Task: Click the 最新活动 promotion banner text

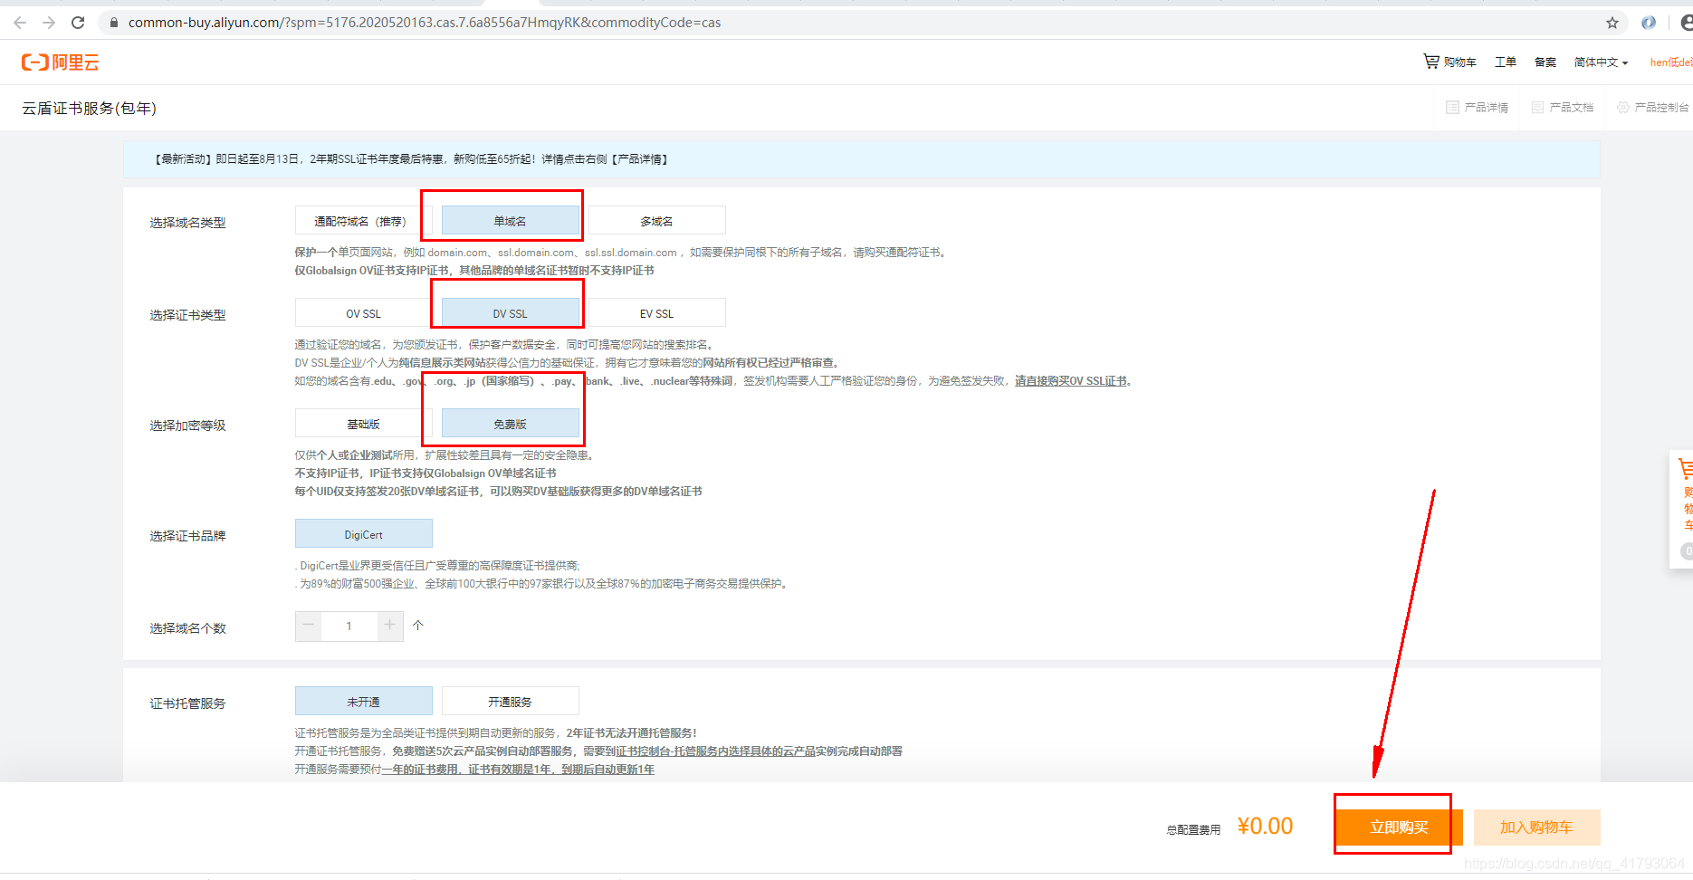Action: (411, 159)
